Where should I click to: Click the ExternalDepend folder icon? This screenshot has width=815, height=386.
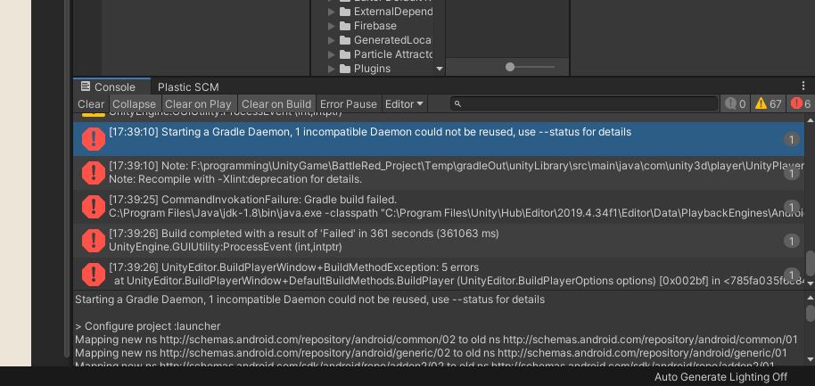344,12
